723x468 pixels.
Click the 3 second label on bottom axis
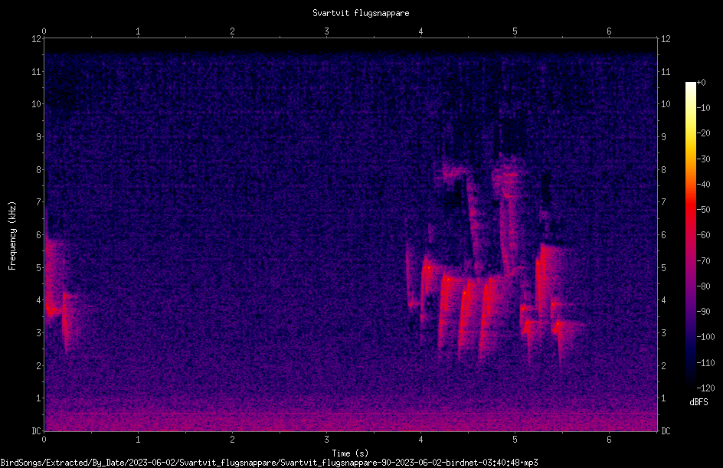(x=326, y=440)
